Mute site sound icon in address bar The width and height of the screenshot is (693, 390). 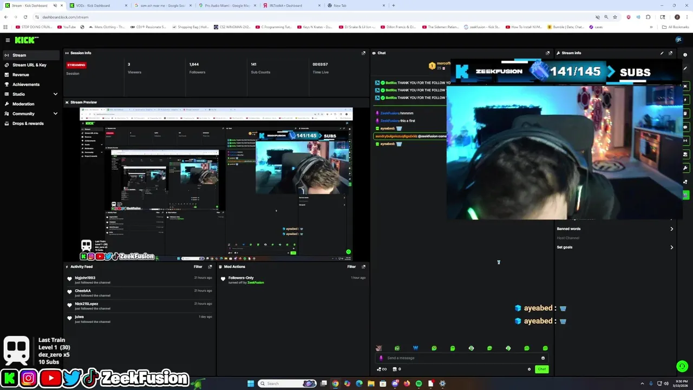tap(598, 17)
